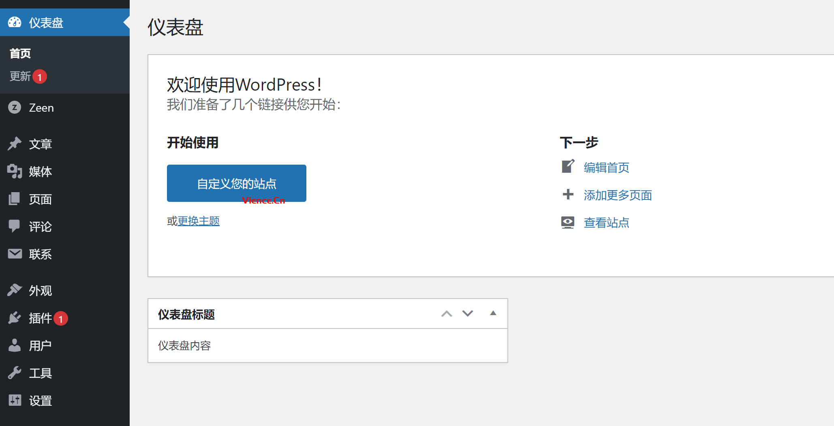Image resolution: width=834 pixels, height=426 pixels.
Task: Select the Users (用户) menu item
Action: [x=40, y=345]
